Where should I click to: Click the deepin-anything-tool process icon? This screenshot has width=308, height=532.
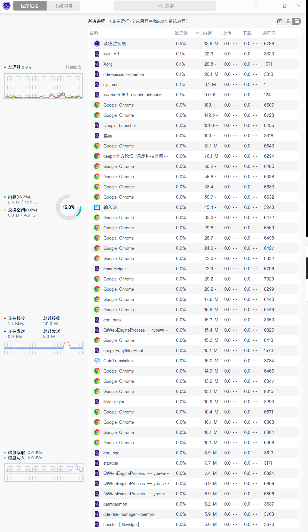[97, 350]
